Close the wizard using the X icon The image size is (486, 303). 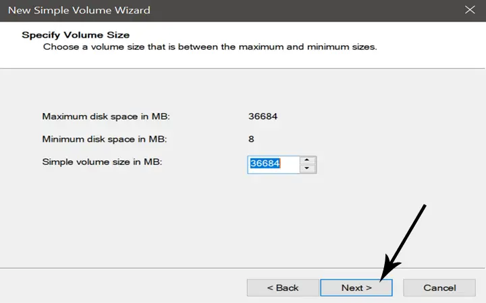[x=470, y=10]
